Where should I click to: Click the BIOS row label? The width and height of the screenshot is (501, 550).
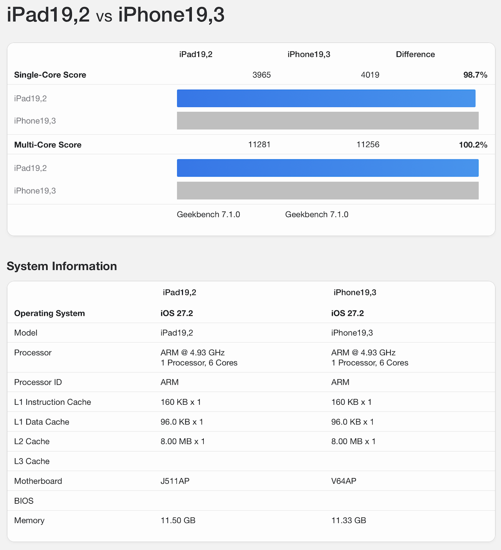24,501
